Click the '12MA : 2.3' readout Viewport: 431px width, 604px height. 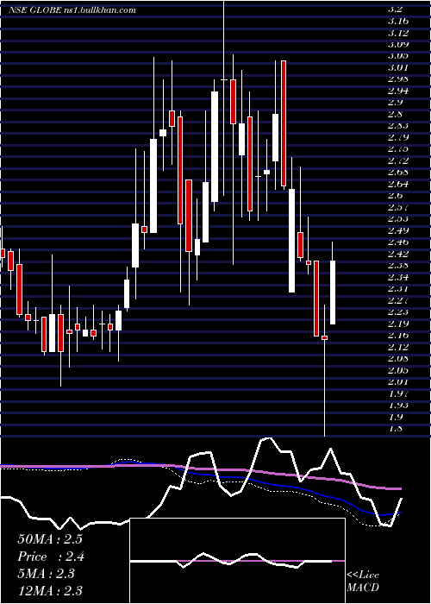point(50,591)
